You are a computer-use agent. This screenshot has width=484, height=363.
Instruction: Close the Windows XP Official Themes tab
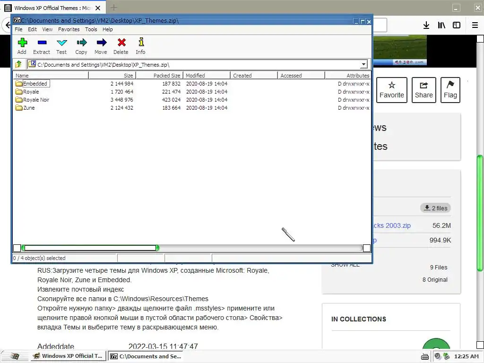point(98,8)
